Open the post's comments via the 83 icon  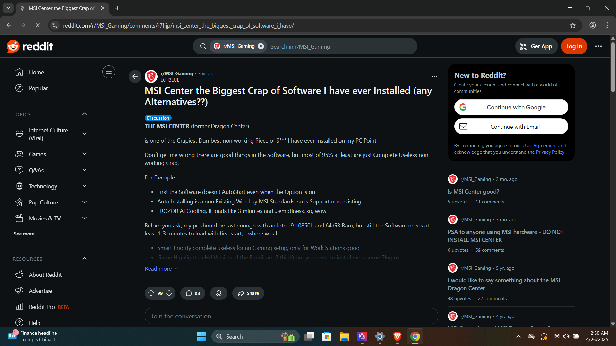(x=193, y=293)
